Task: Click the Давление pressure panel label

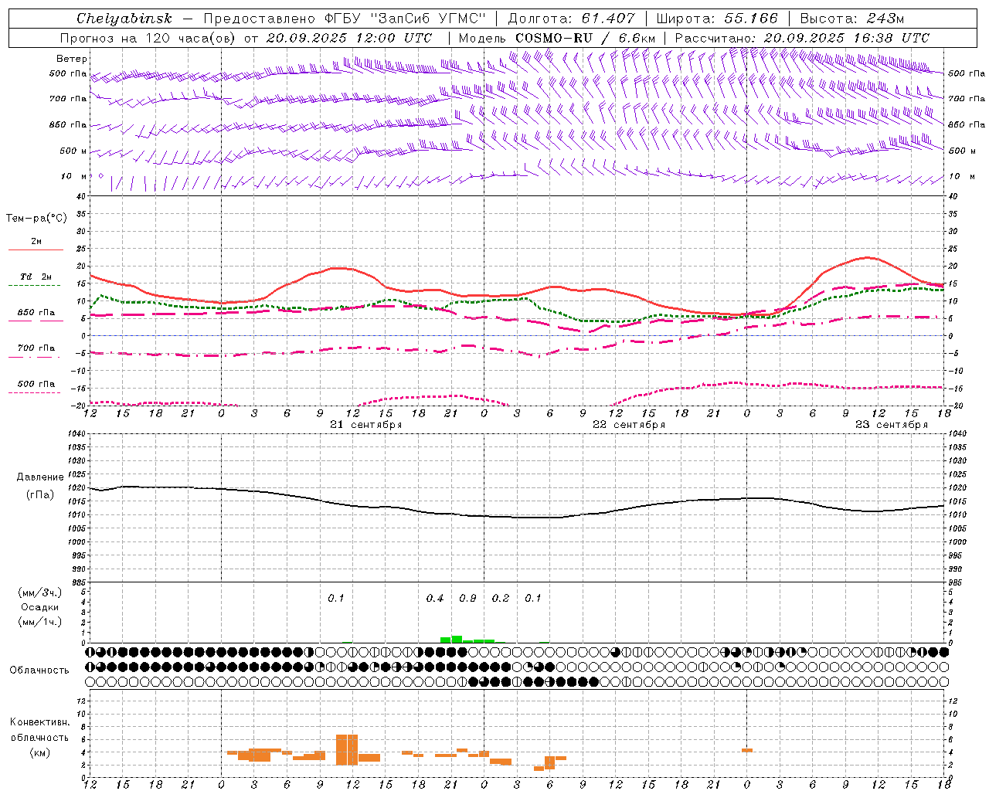Action: (40, 477)
